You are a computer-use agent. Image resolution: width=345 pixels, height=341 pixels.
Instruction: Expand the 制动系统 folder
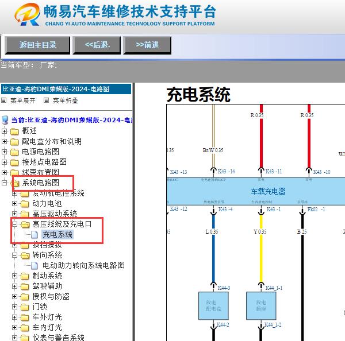pos(14,276)
